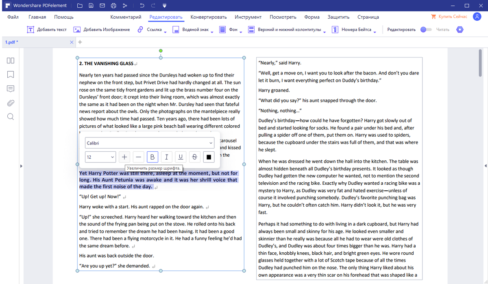Redo the last action
Screen dimensions: 488x284
click(153, 6)
